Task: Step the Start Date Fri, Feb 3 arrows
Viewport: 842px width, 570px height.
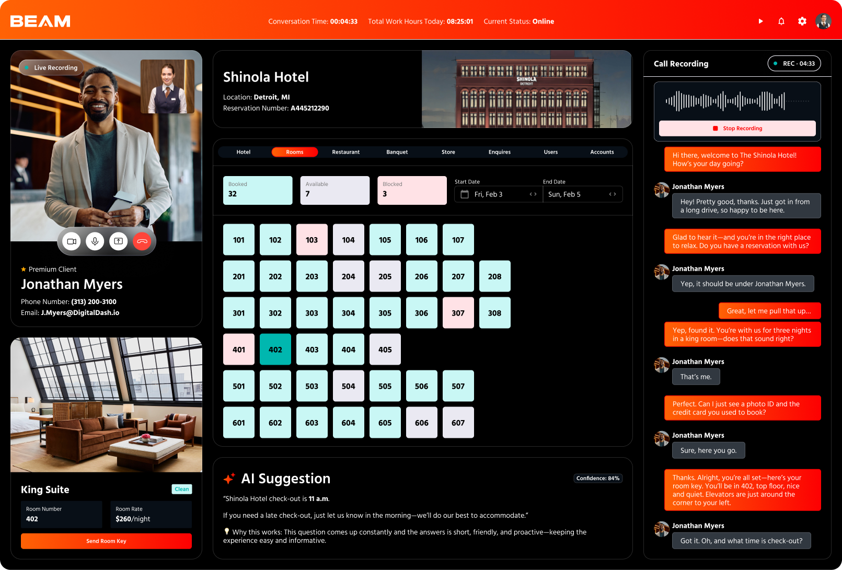Action: click(533, 194)
